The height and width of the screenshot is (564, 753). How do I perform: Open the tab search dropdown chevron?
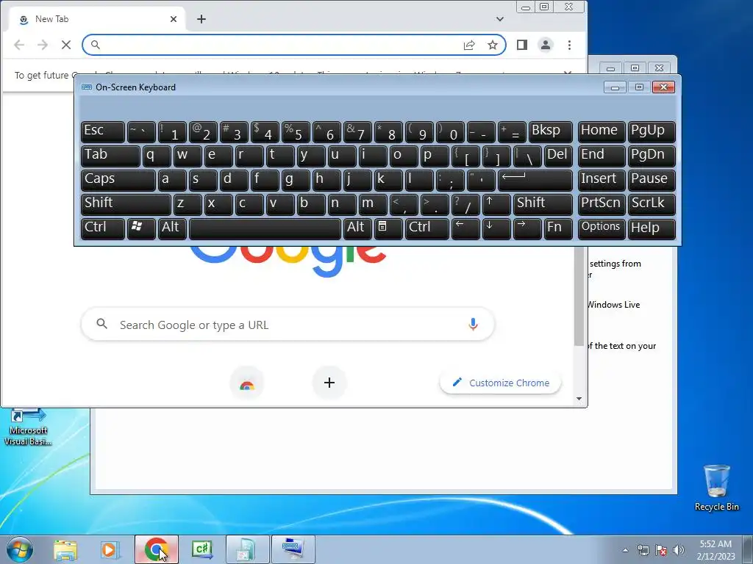pos(500,19)
